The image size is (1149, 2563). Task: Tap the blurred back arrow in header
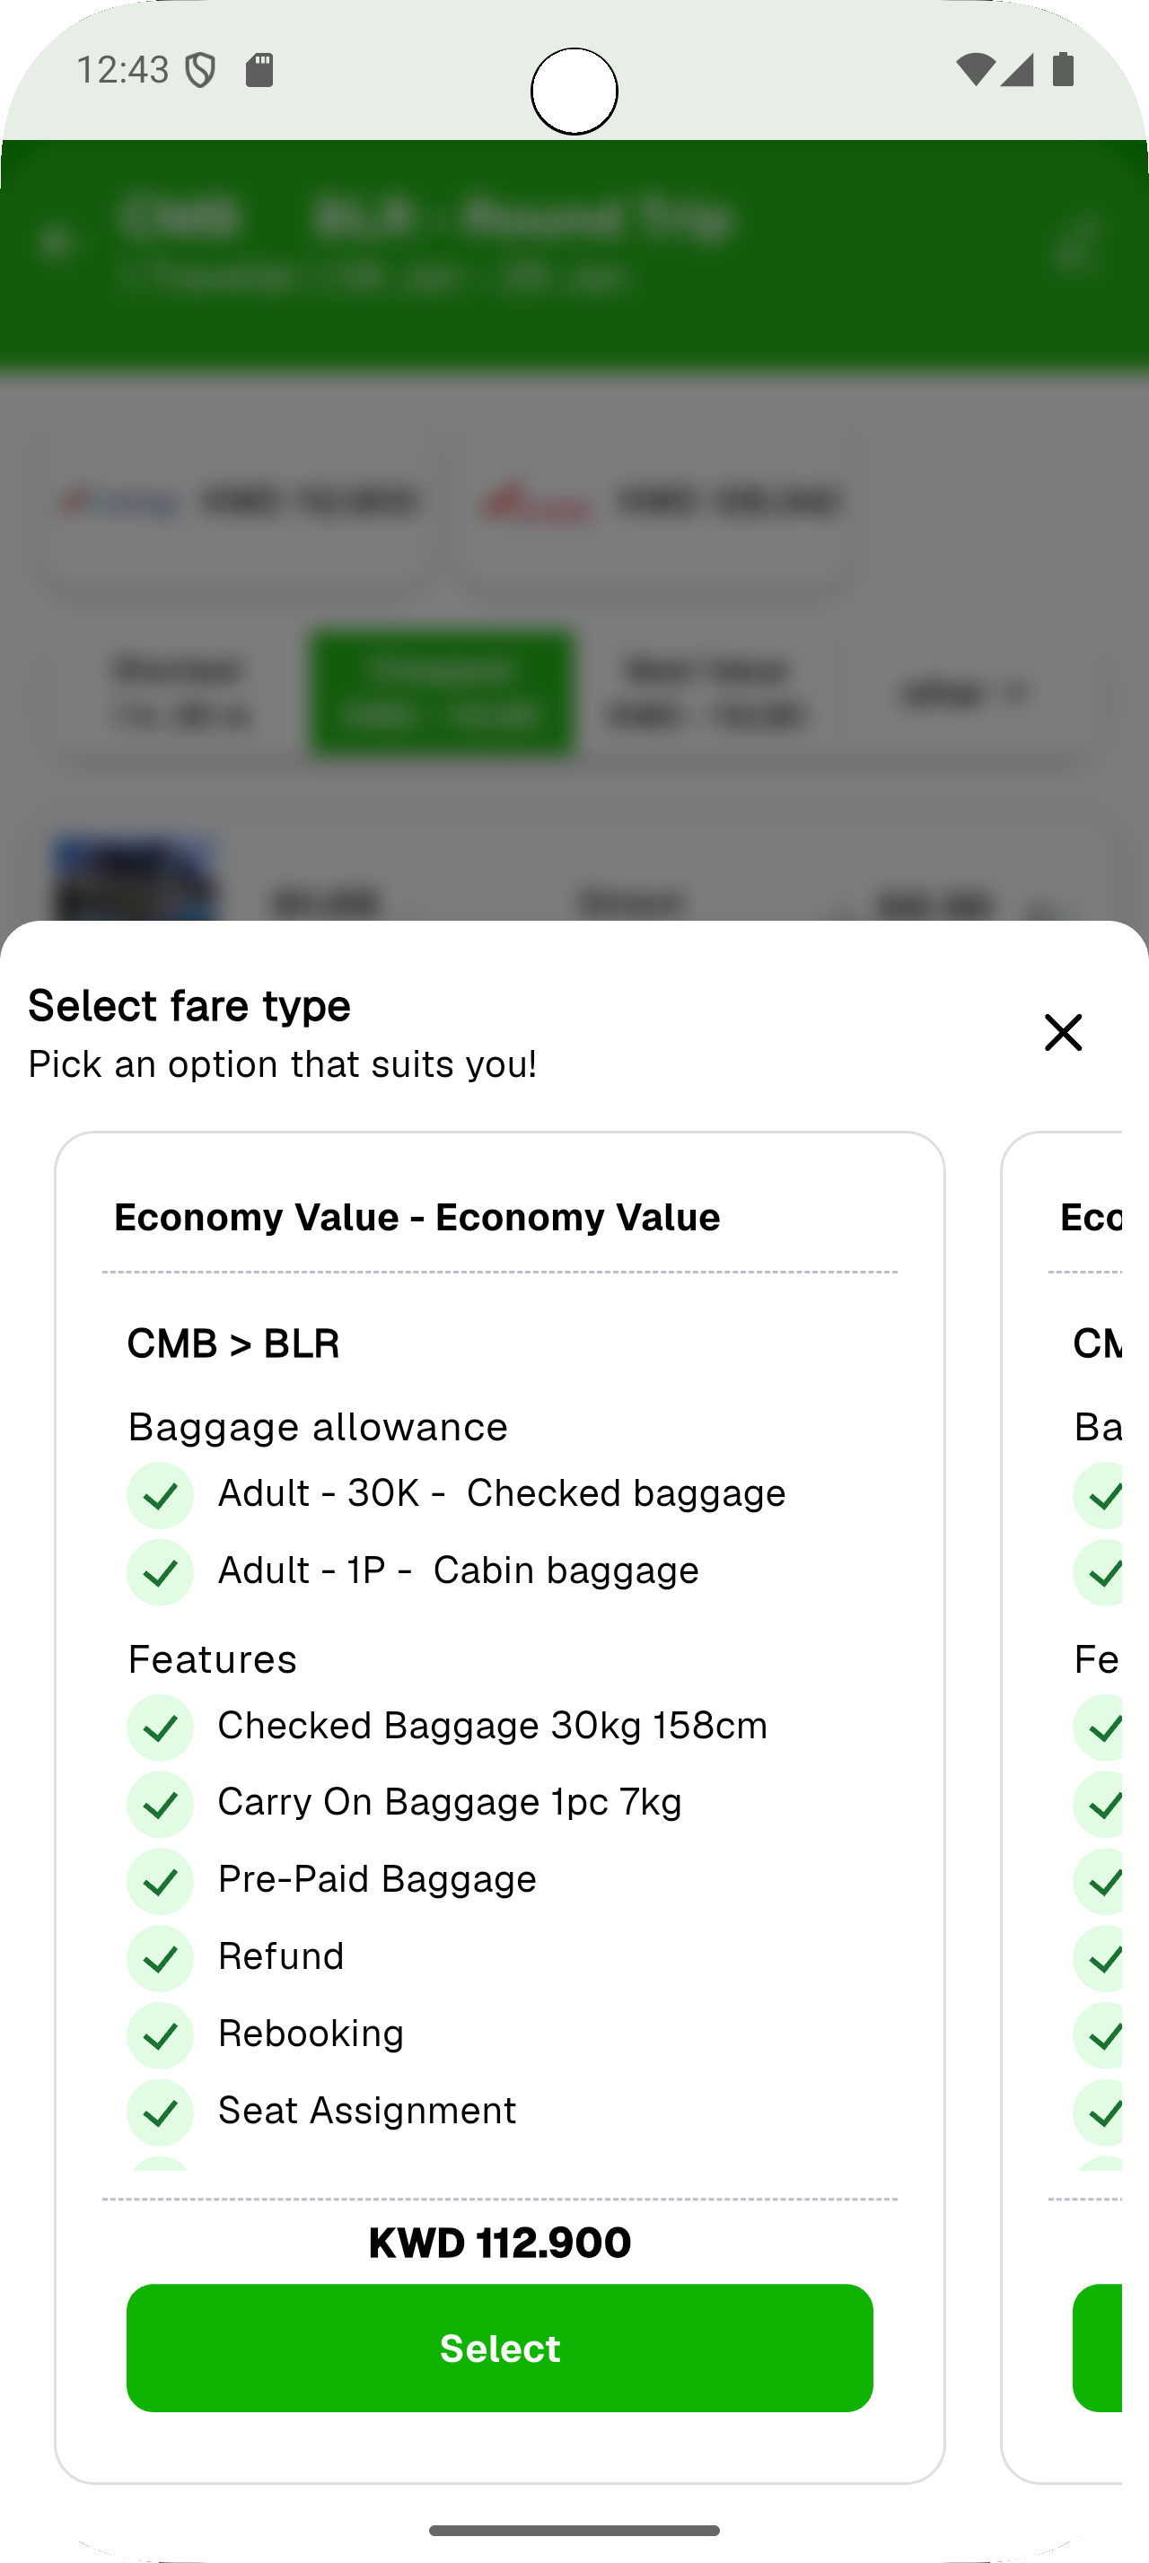pos(57,241)
